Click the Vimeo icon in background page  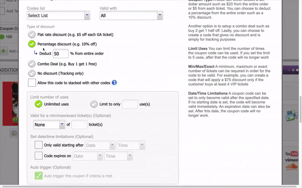(x=291, y=160)
